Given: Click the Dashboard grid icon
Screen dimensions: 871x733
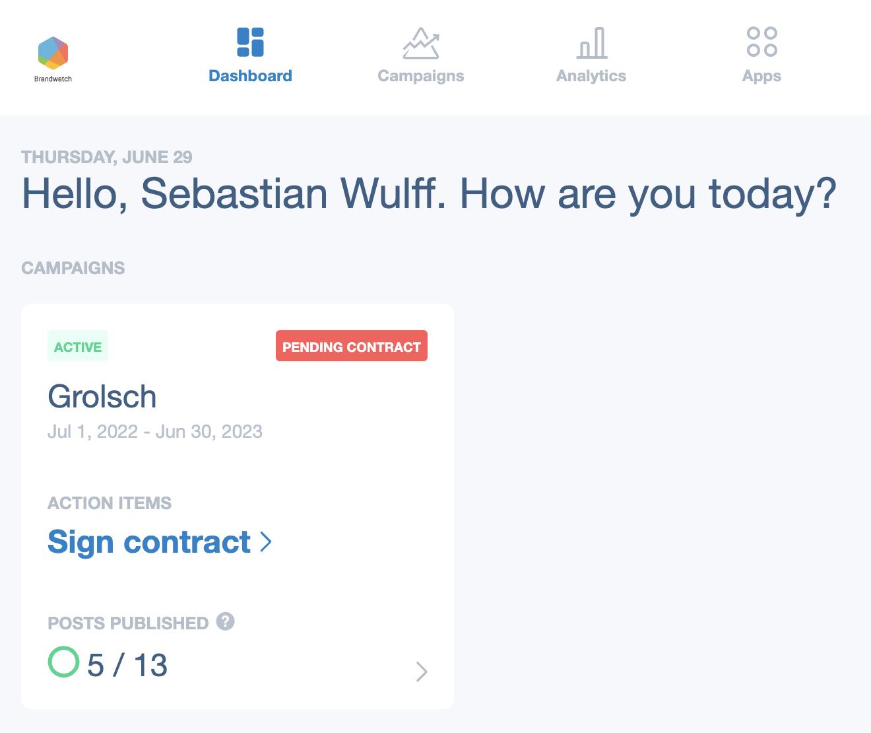Looking at the screenshot, I should pyautogui.click(x=250, y=42).
